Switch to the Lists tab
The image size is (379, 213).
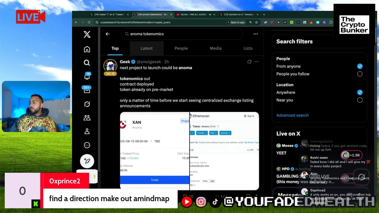click(x=248, y=48)
